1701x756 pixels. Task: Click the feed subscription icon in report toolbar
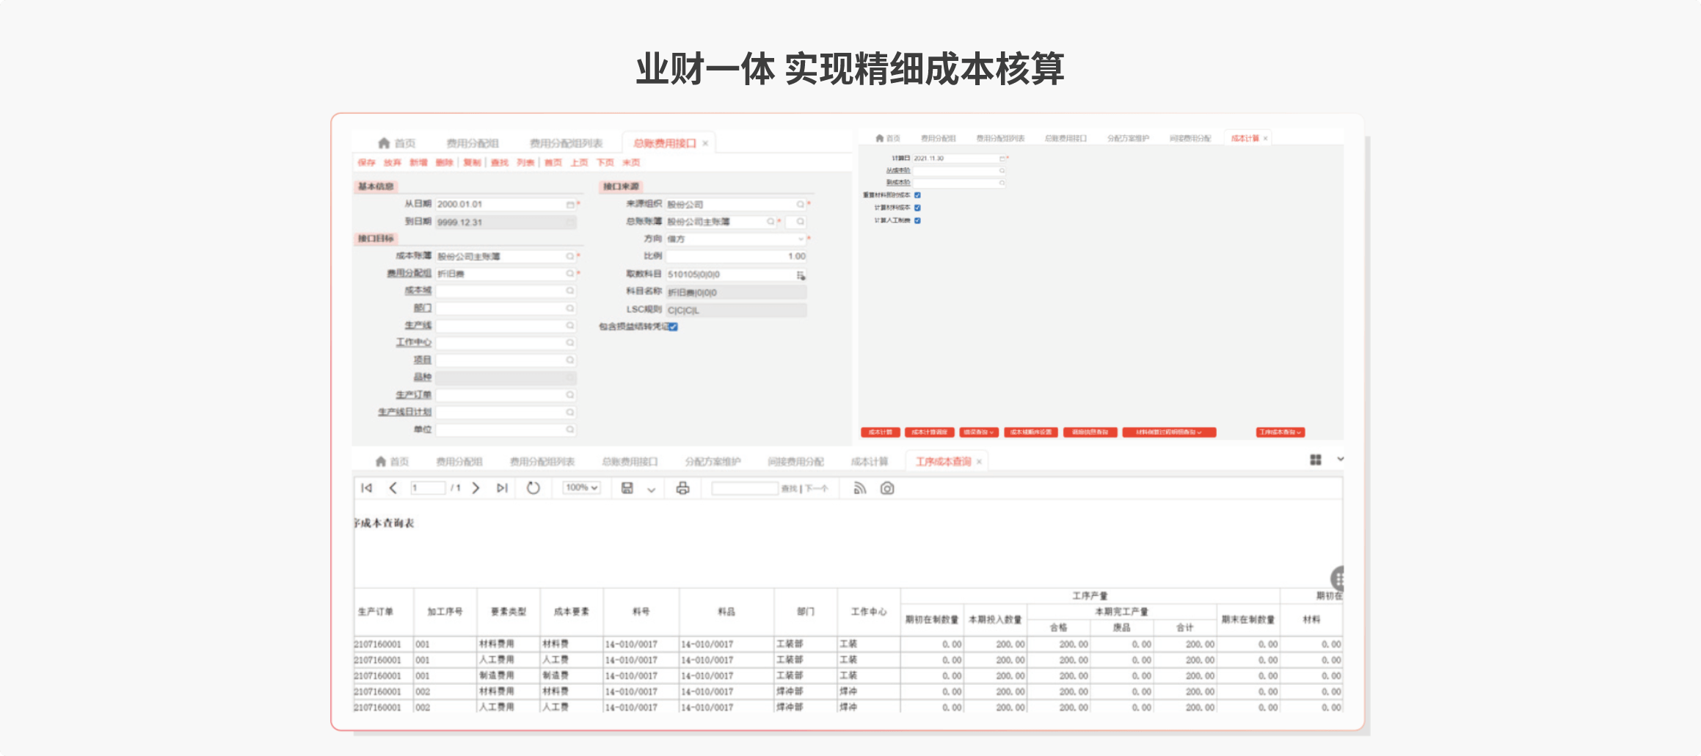860,488
